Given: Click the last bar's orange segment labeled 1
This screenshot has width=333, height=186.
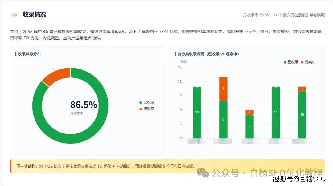Looking at the screenshot, I should [302, 89].
